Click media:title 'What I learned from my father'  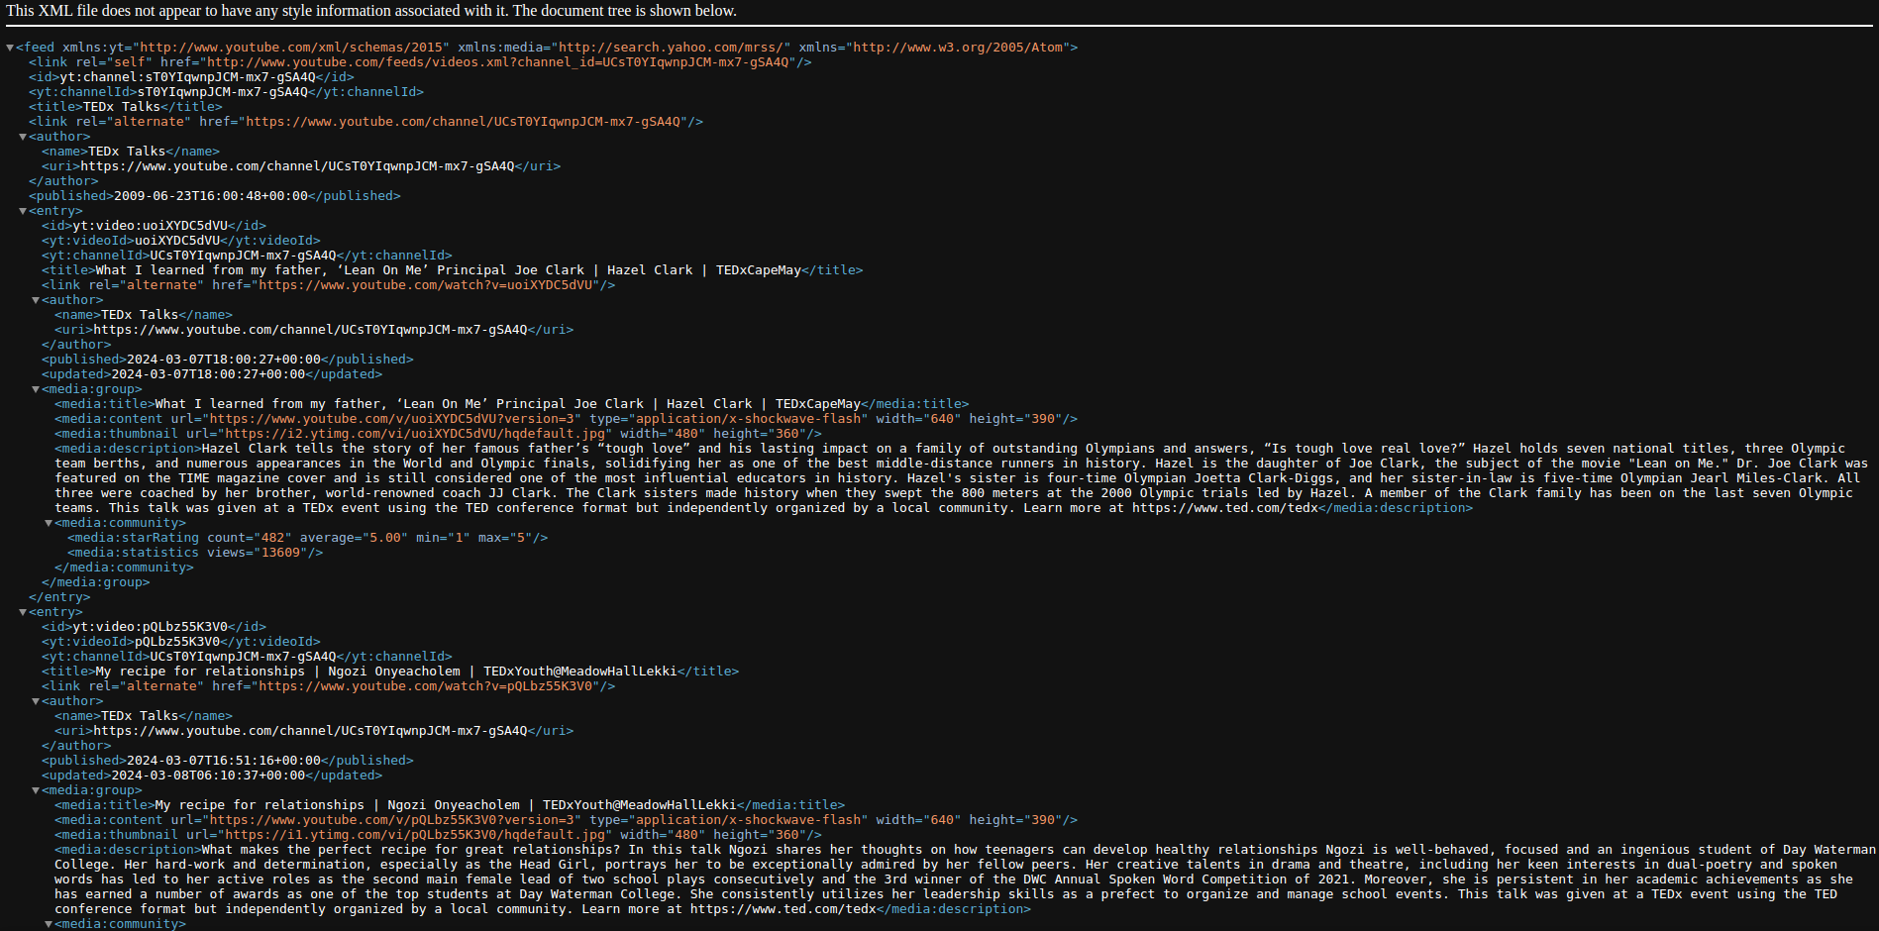click(x=507, y=404)
